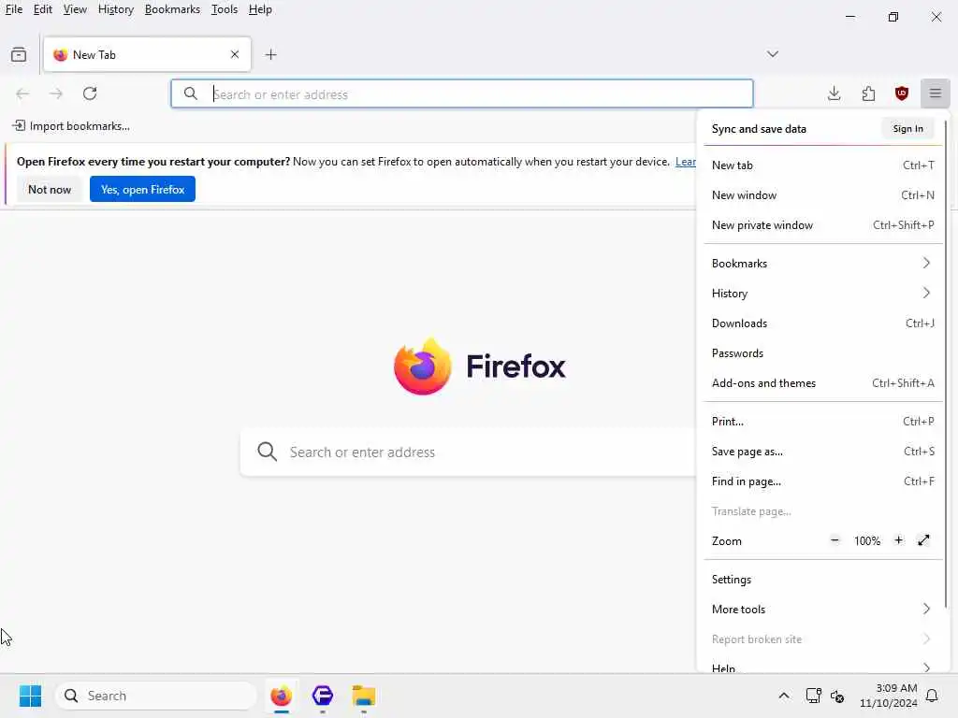Expand Bookmarks submenu in app menu
The height and width of the screenshot is (718, 958).
[823, 263]
